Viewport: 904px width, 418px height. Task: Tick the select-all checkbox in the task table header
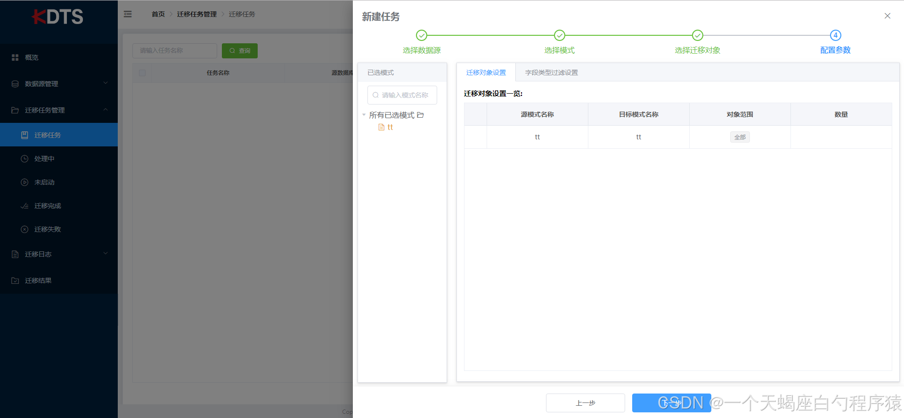(142, 73)
